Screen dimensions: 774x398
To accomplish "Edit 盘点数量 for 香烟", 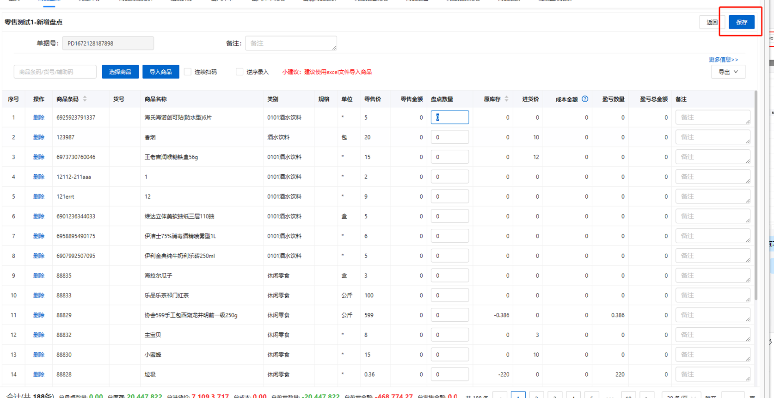I will (x=450, y=137).
